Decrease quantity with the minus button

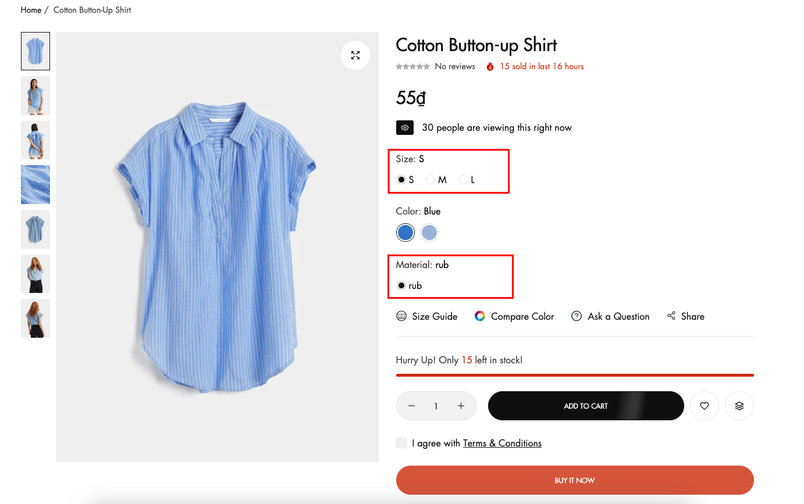pyautogui.click(x=412, y=406)
